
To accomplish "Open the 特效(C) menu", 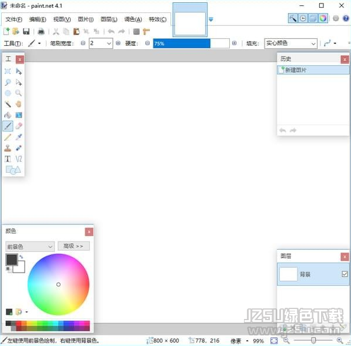I will [158, 19].
